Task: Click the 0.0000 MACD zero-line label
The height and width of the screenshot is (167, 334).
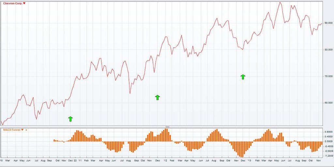Action: click(x=328, y=142)
